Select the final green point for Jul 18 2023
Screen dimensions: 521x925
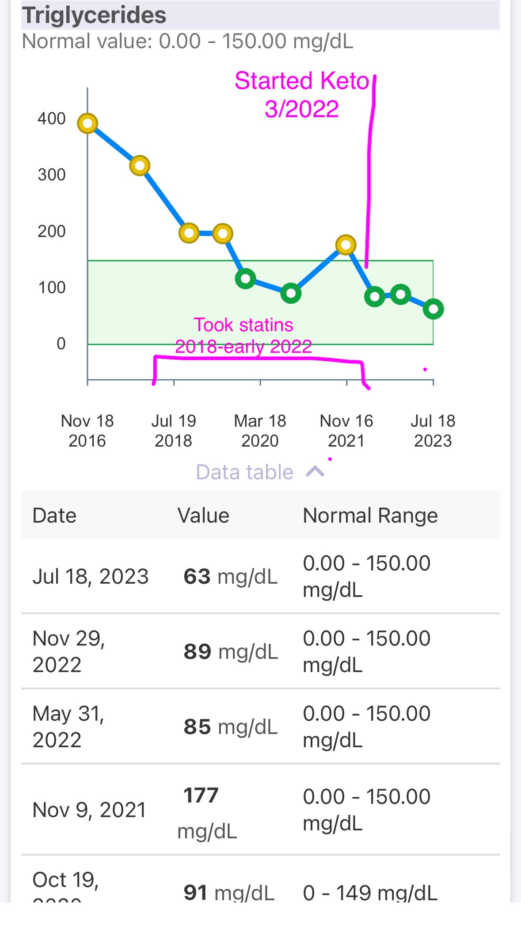click(x=433, y=309)
